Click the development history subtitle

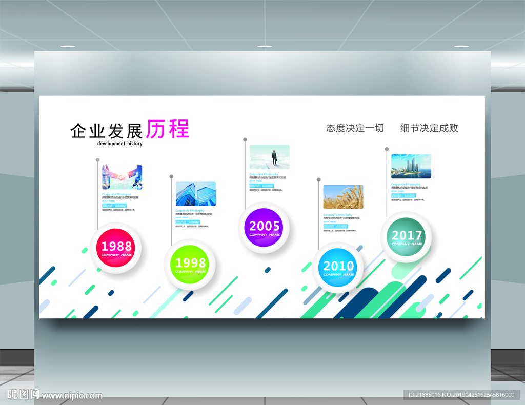pos(120,143)
